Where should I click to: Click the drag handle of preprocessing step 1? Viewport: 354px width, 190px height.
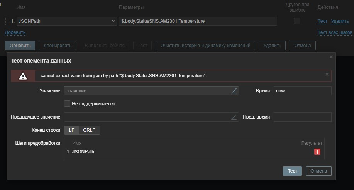click(x=6, y=21)
